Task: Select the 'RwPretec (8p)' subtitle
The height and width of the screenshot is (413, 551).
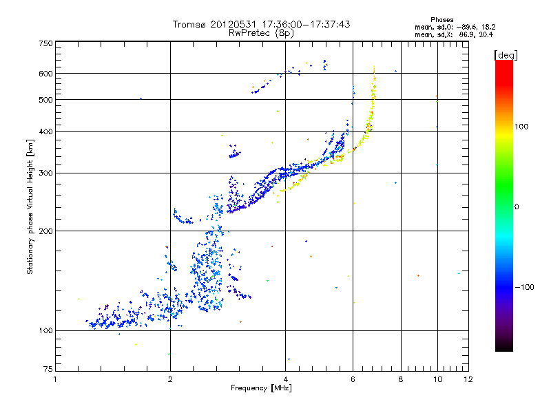Action: (261, 33)
